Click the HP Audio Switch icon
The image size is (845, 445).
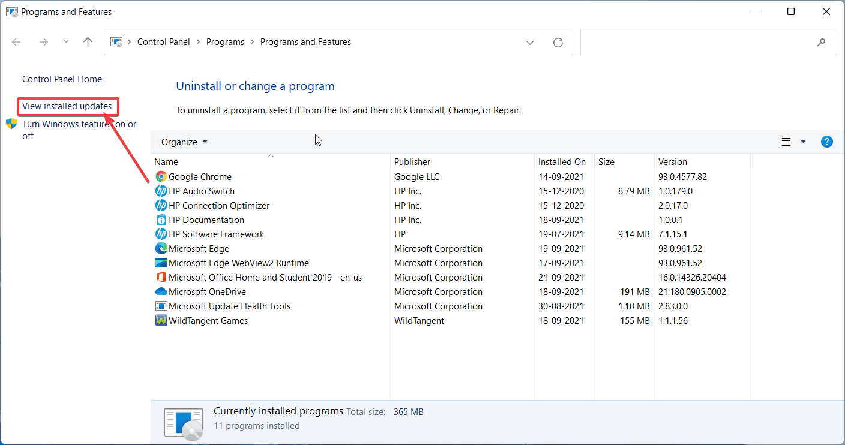click(161, 191)
